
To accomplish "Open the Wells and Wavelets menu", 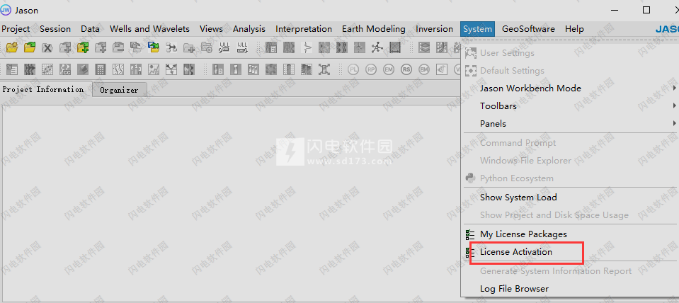I will (x=149, y=29).
